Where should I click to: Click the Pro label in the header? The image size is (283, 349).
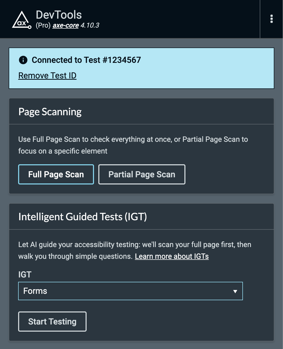[x=43, y=26]
